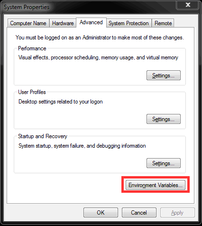Image resolution: width=202 pixels, height=226 pixels.
Task: Click the Environment Variables button
Action: [156, 185]
